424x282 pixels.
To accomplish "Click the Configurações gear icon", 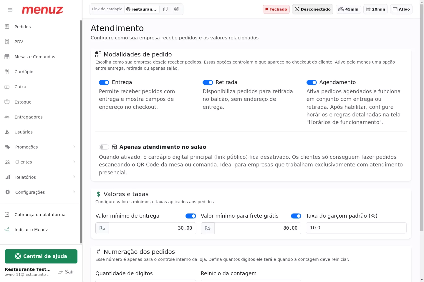I will point(8,192).
